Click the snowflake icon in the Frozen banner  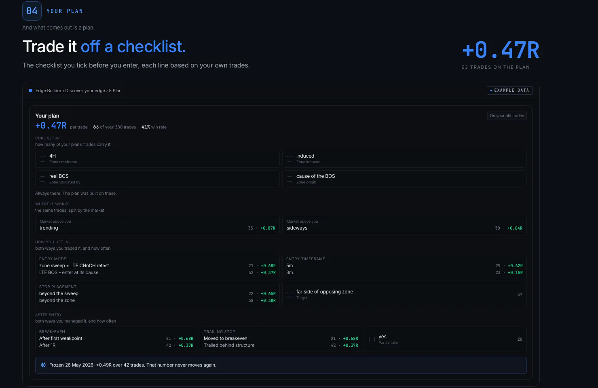pyautogui.click(x=43, y=365)
